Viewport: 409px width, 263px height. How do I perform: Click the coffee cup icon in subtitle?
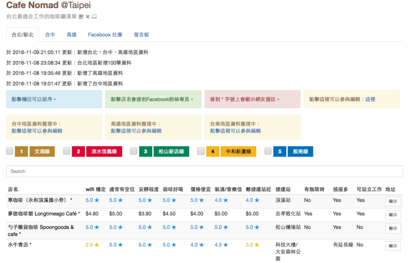pos(81,16)
